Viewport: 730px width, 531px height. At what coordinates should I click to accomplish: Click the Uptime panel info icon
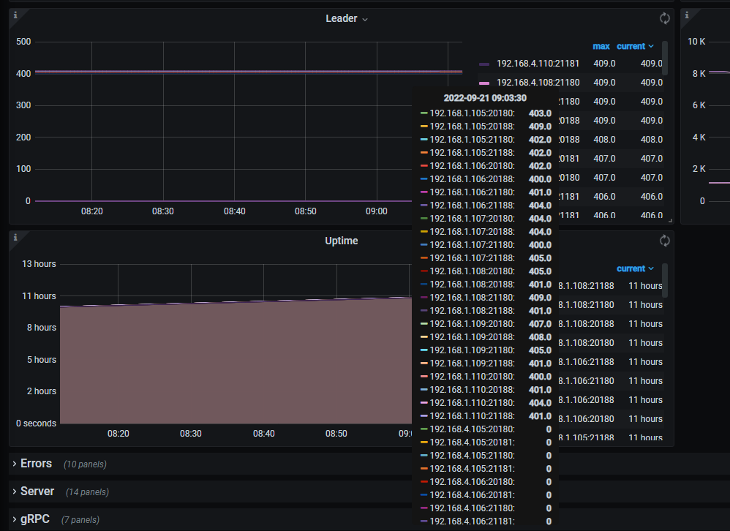coord(15,238)
